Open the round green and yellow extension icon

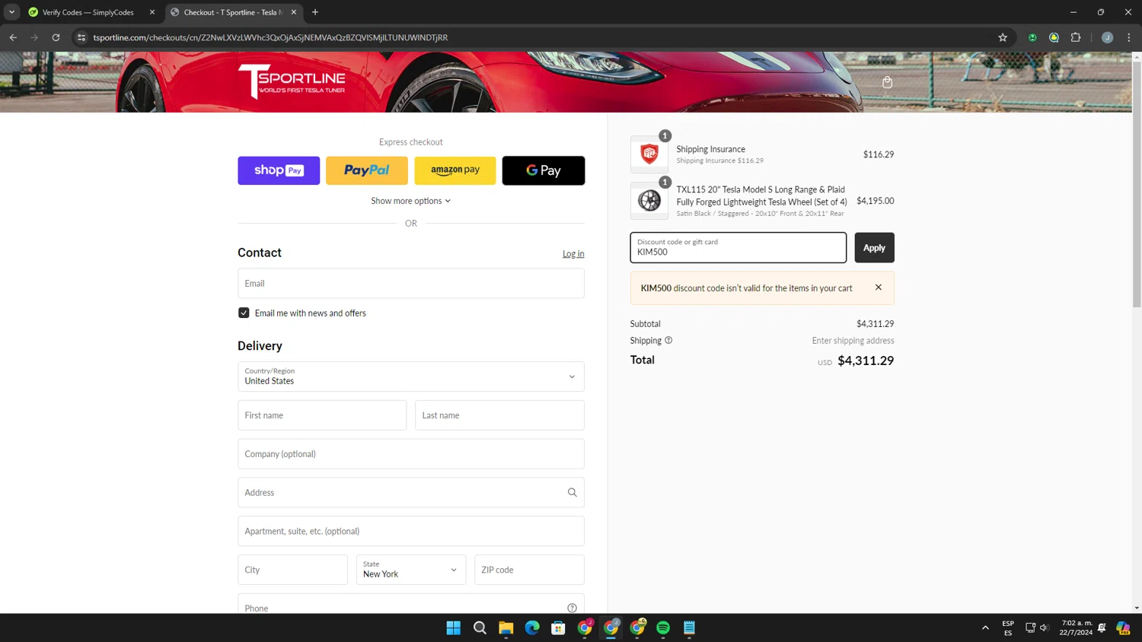click(x=1054, y=37)
